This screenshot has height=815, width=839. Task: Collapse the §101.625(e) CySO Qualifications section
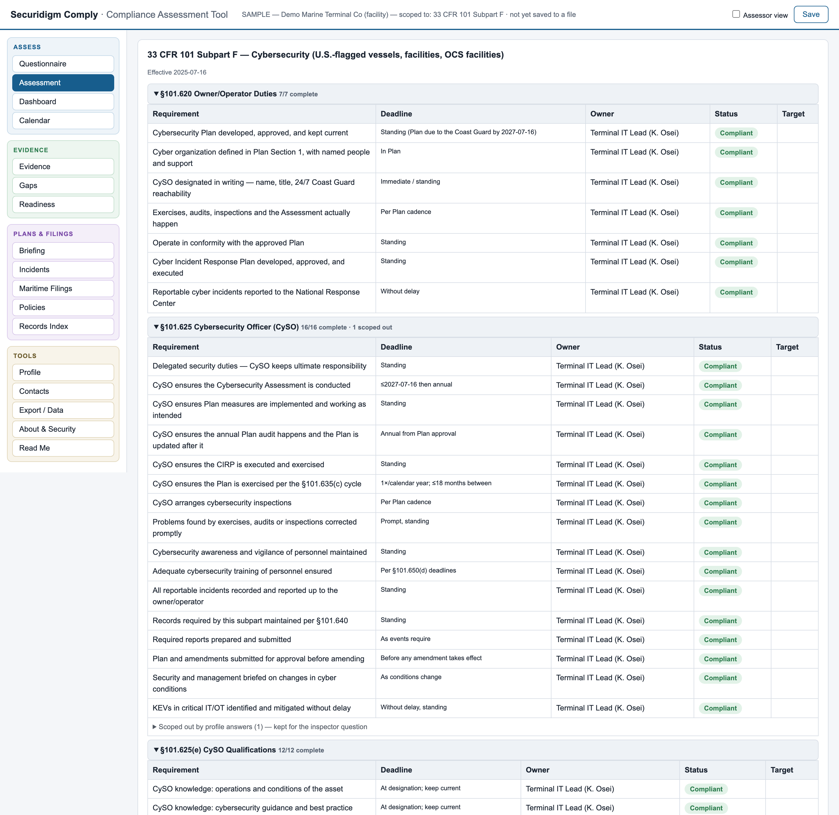pos(482,750)
